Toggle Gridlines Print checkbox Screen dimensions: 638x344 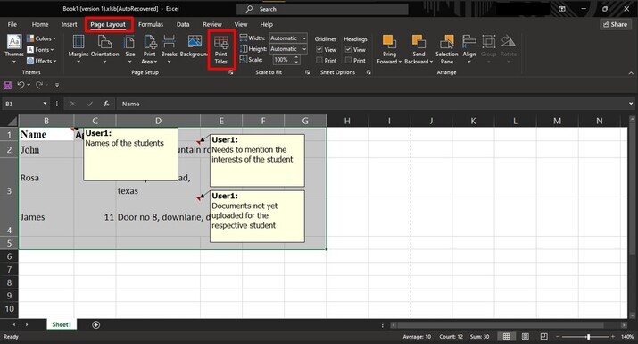(x=319, y=61)
